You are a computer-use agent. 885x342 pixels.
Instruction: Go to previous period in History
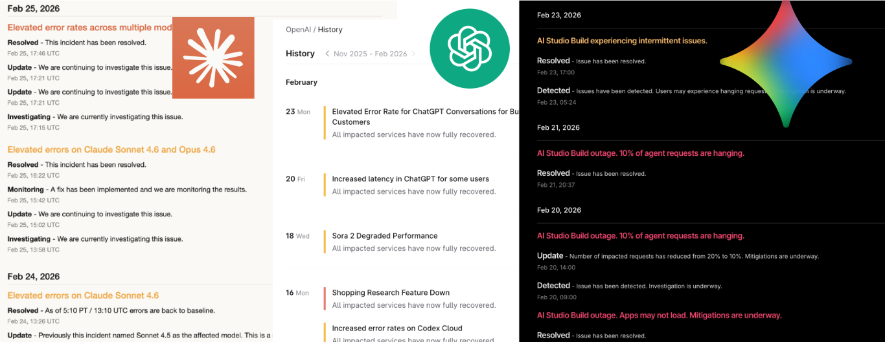point(327,54)
